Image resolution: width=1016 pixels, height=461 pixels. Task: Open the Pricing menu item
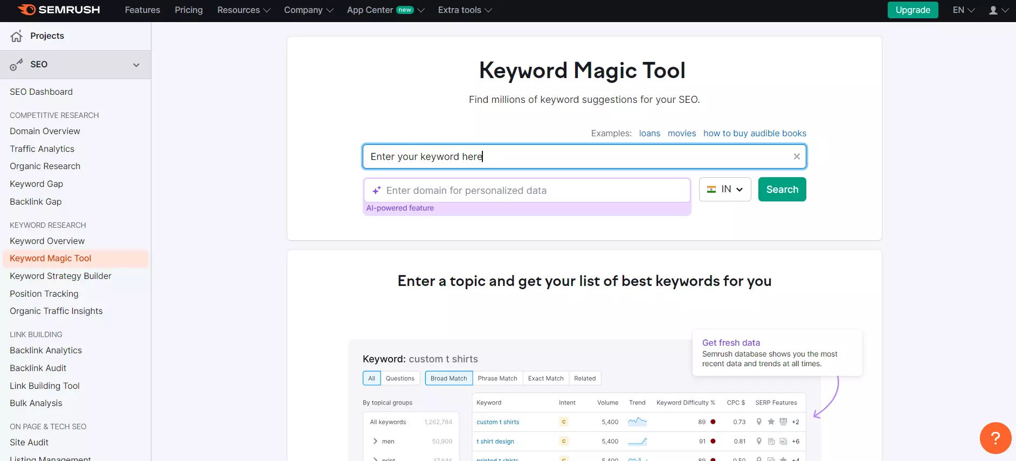pyautogui.click(x=189, y=10)
